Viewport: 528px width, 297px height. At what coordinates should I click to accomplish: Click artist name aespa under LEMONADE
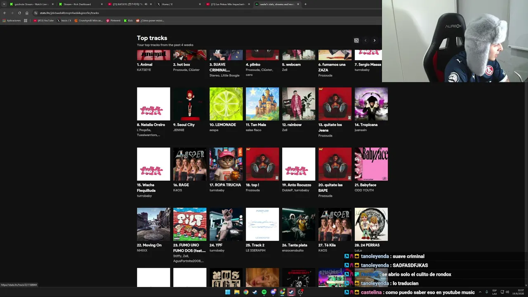coord(214,130)
